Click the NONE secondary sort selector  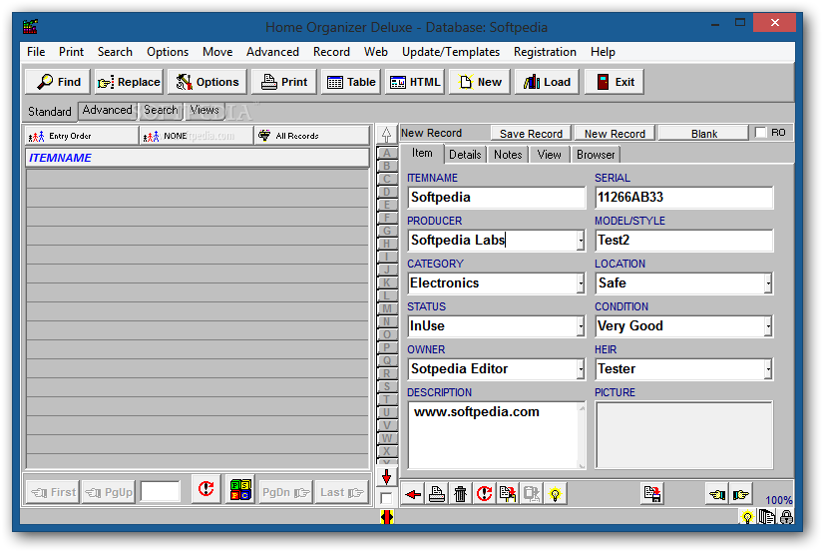(197, 136)
